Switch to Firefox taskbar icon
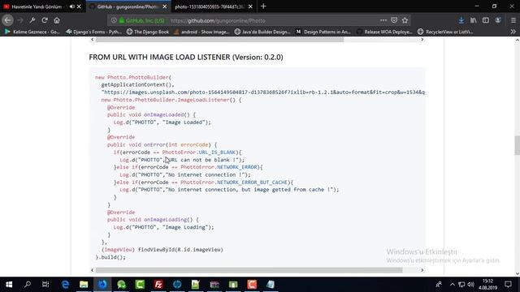Image resolution: width=520 pixels, height=292 pixels. click(102, 285)
